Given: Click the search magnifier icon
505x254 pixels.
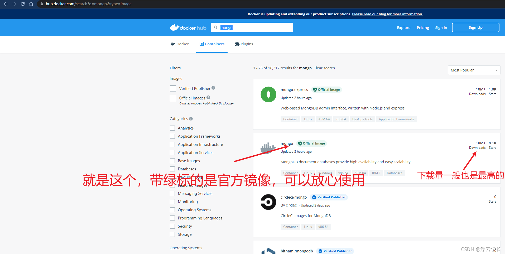Looking at the screenshot, I should coord(216,27).
